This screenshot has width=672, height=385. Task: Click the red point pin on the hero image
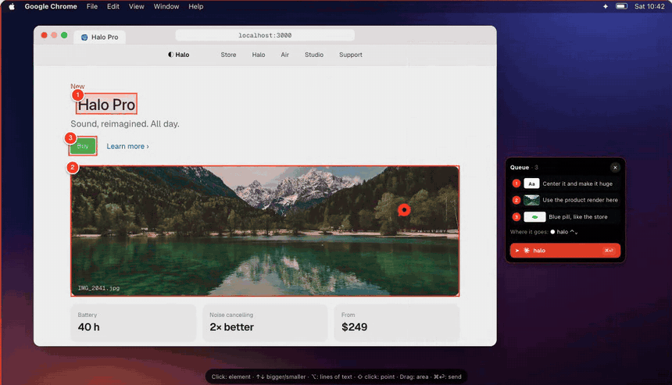(x=404, y=210)
